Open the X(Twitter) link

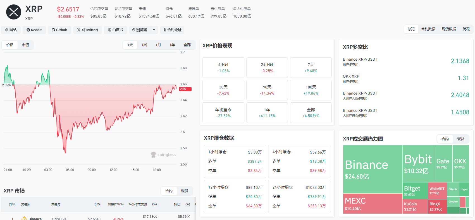87,30
